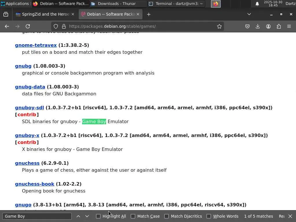
Task: Open the gnuboy-x package link
Action: pos(27,135)
